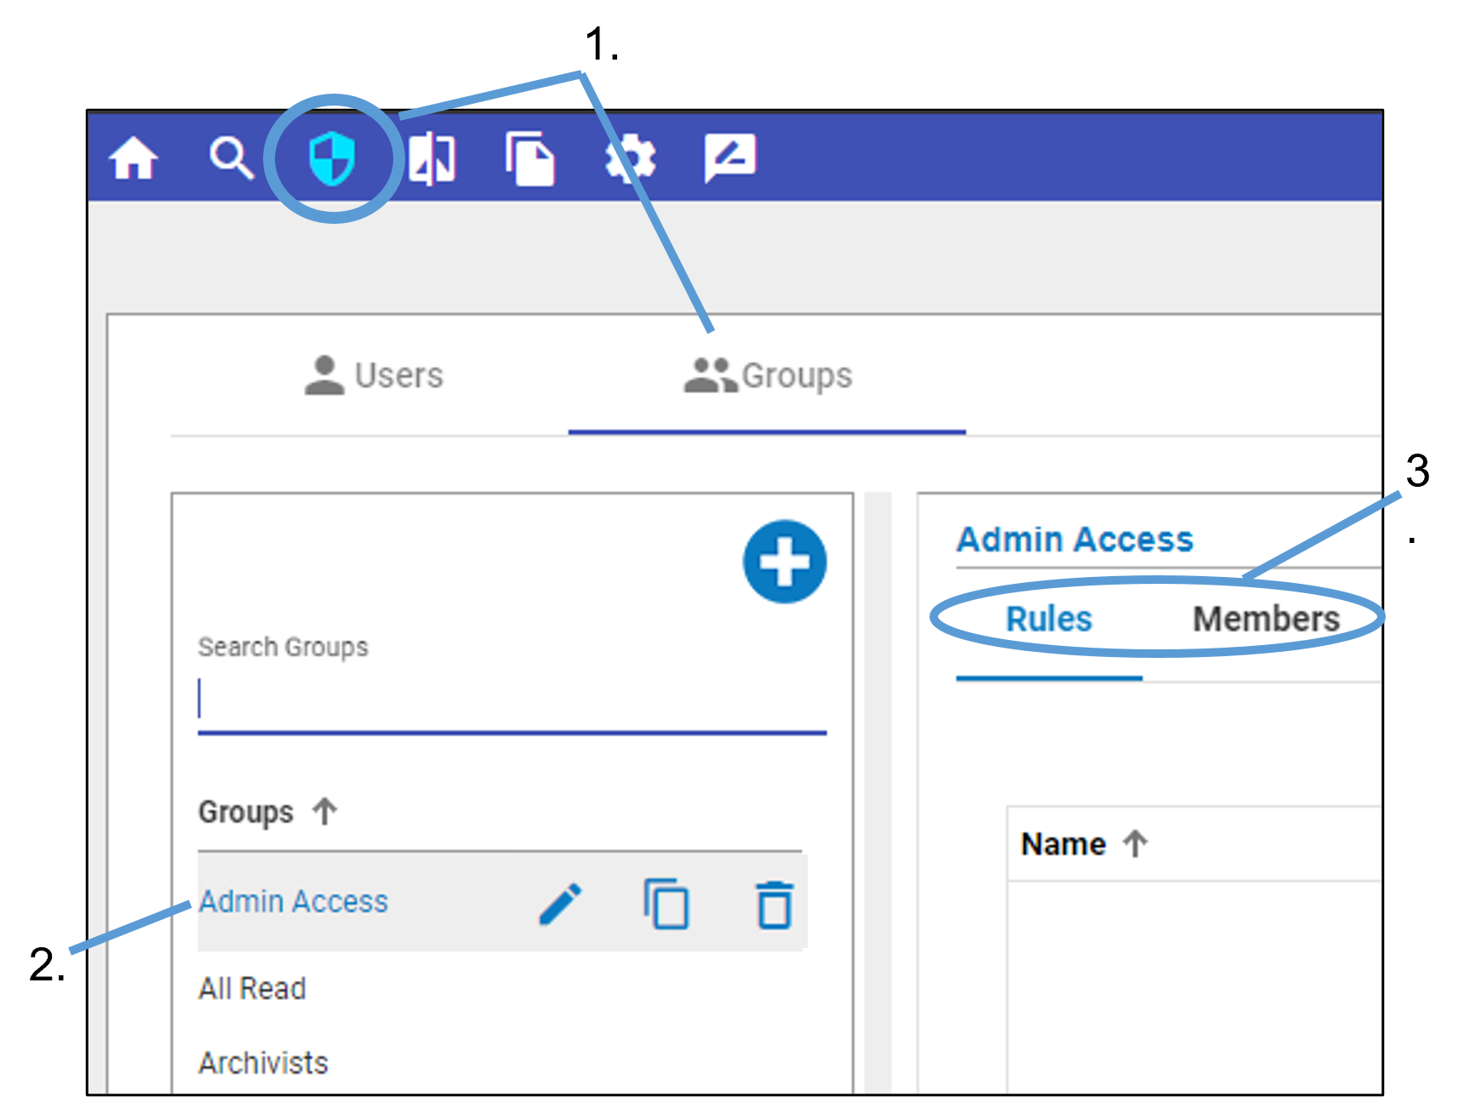Image resolution: width=1470 pixels, height=1097 pixels.
Task: Open the magnifier search icon in toolbar
Action: 232,158
